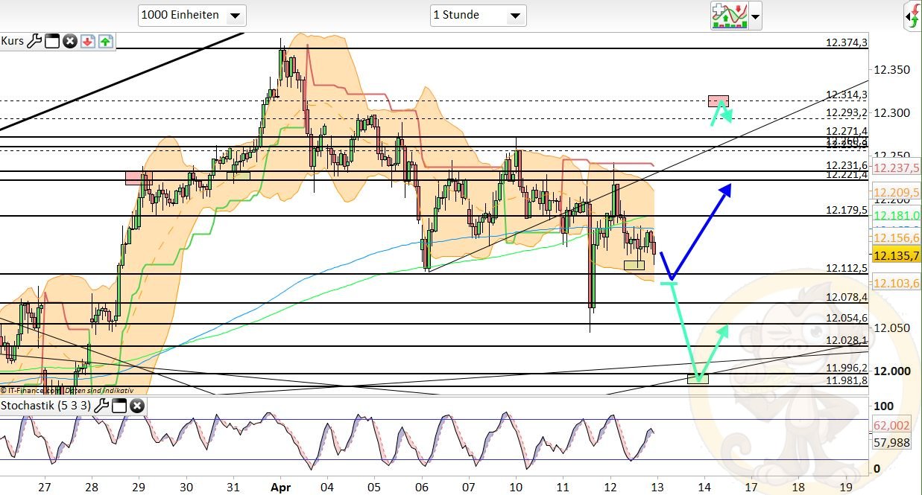Image resolution: width=922 pixels, height=495 pixels.
Task: Click the Stochastik maximize window icon
Action: click(119, 406)
